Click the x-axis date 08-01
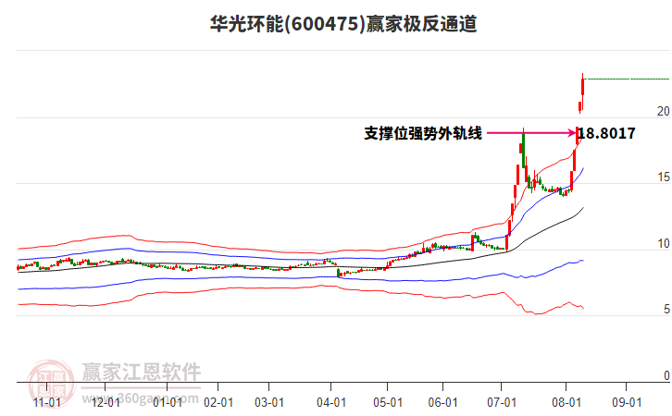 (566, 402)
